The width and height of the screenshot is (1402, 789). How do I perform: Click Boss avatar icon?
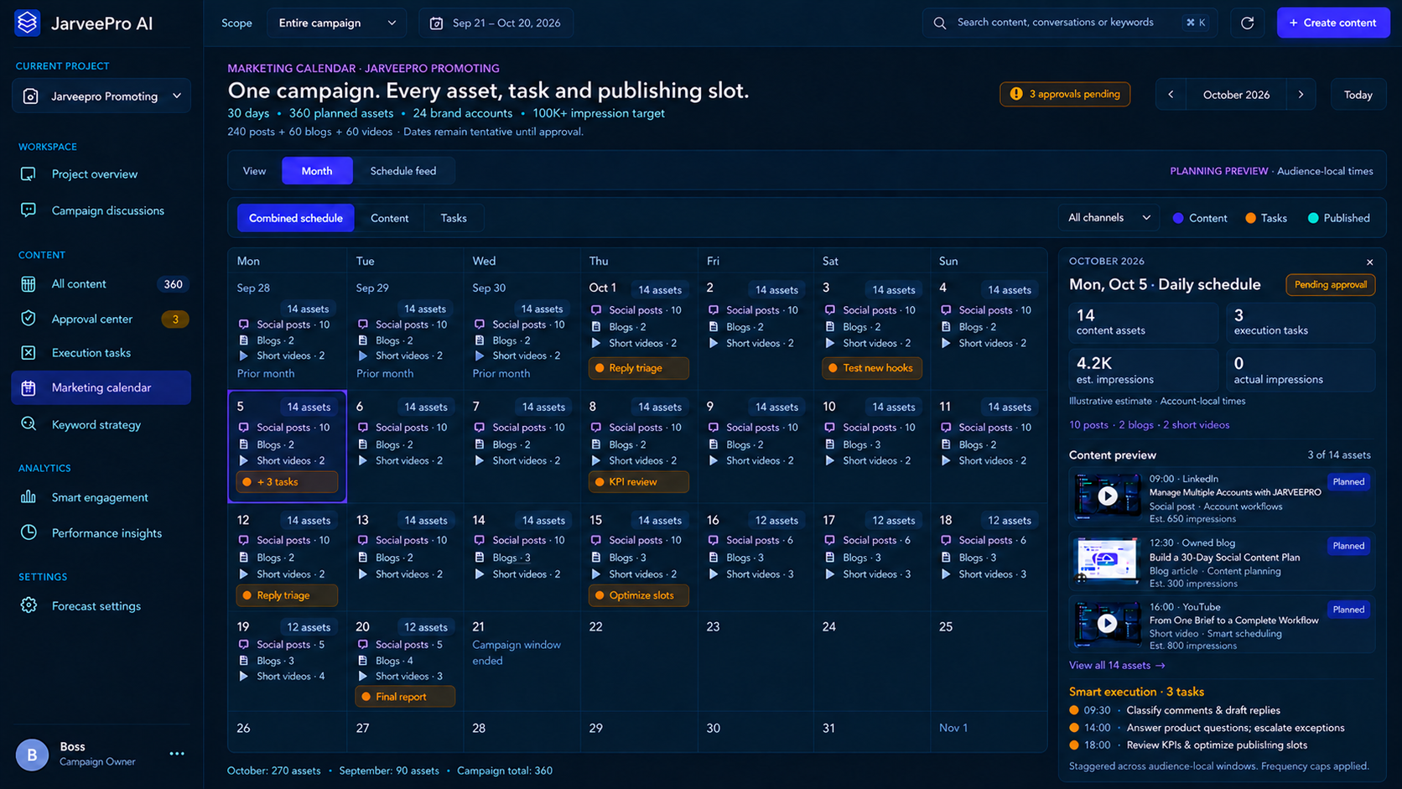[x=32, y=755]
